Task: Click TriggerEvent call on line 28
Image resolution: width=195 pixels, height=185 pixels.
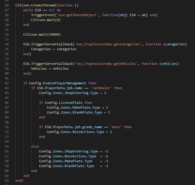Action: 43,15
